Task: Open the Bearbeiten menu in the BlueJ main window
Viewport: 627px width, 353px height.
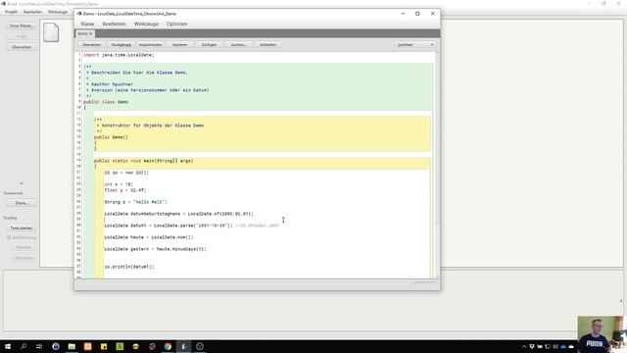Action: [x=32, y=12]
